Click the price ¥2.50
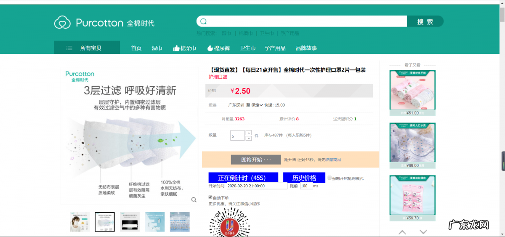This screenshot has height=237, width=505. 240,91
